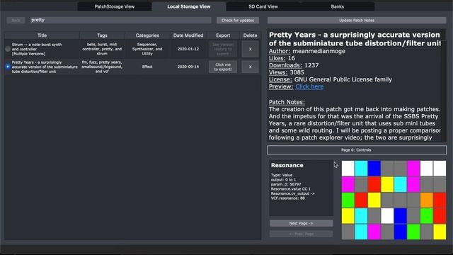Image resolution: width=453 pixels, height=255 pixels.
Task: Select the Strum note-burst synth patch radio button
Action: (8, 49)
